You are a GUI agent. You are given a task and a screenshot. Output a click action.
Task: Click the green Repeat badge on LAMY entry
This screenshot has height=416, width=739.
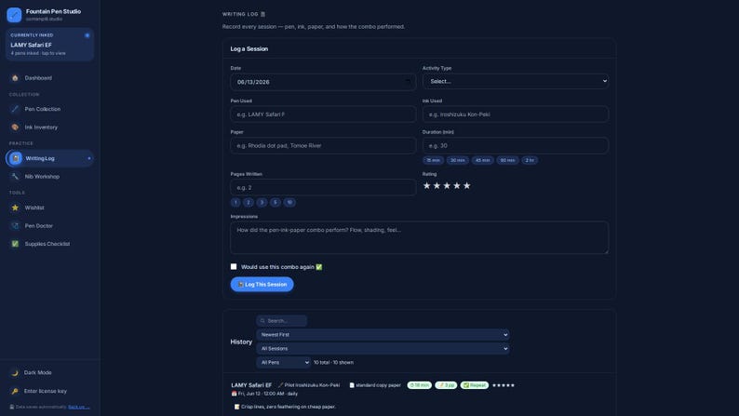pos(474,385)
